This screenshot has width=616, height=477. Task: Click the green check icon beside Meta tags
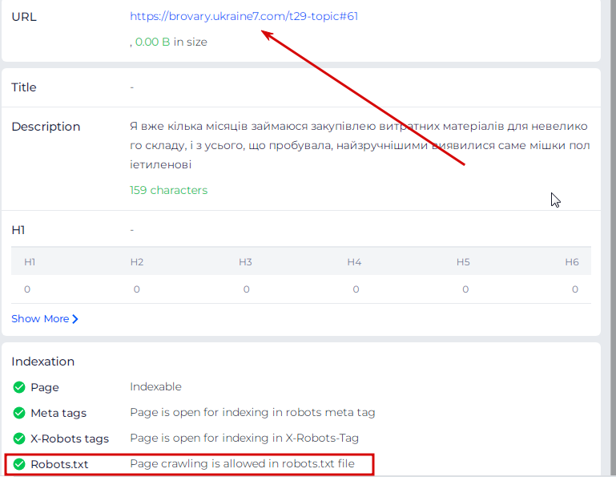[19, 413]
